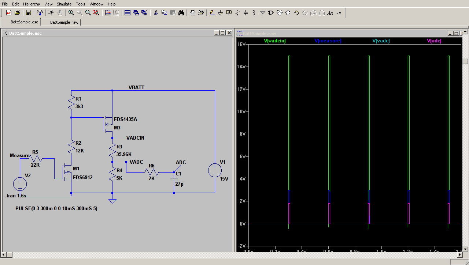
Task: Click the V(adc) trace label
Action: click(x=434, y=41)
